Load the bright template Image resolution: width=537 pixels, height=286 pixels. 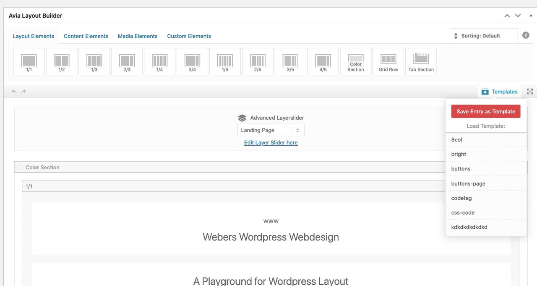(x=486, y=154)
